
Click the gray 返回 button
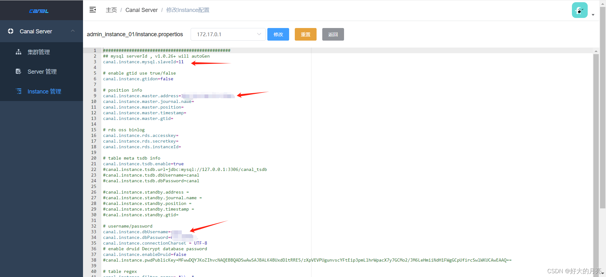pos(333,34)
